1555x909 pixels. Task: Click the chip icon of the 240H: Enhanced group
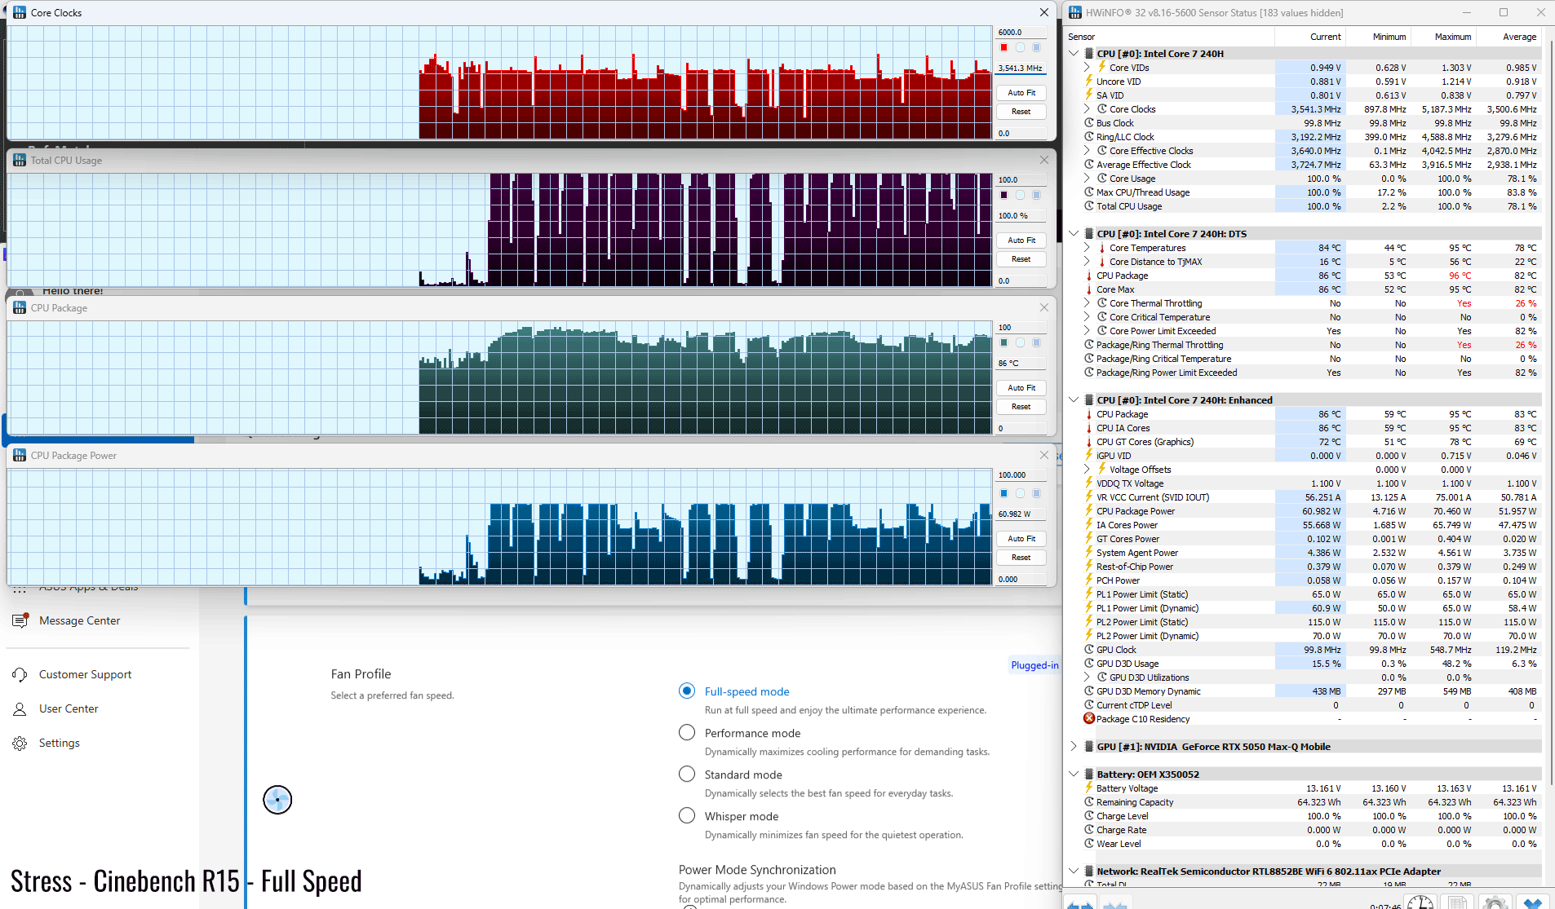click(1089, 400)
